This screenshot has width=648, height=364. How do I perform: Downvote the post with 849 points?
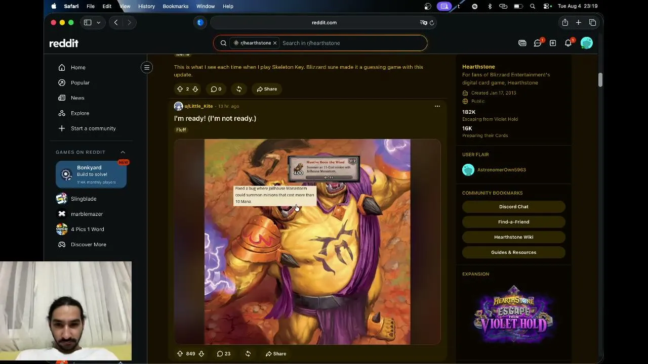(201, 354)
